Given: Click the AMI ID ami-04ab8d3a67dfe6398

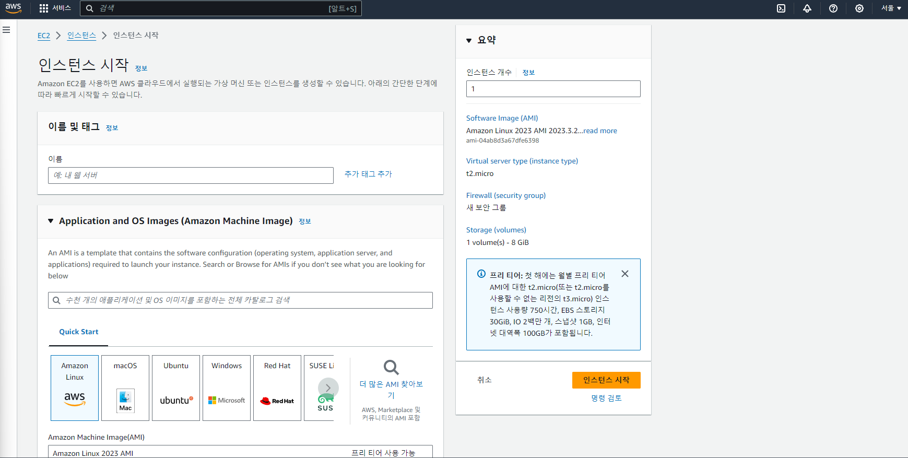Looking at the screenshot, I should pos(502,140).
